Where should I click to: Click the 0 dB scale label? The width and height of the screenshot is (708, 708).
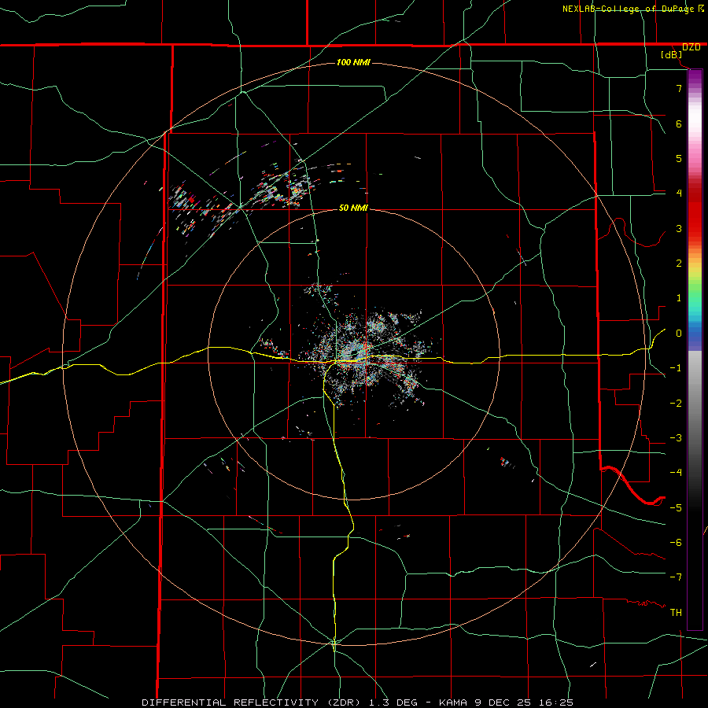679,334
